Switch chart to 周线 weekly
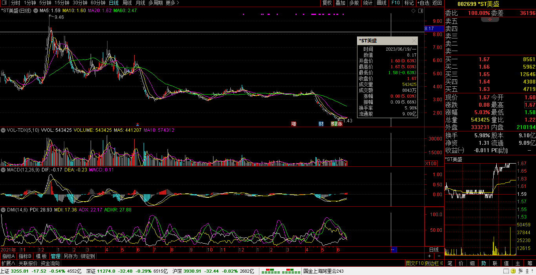 pos(127,3)
